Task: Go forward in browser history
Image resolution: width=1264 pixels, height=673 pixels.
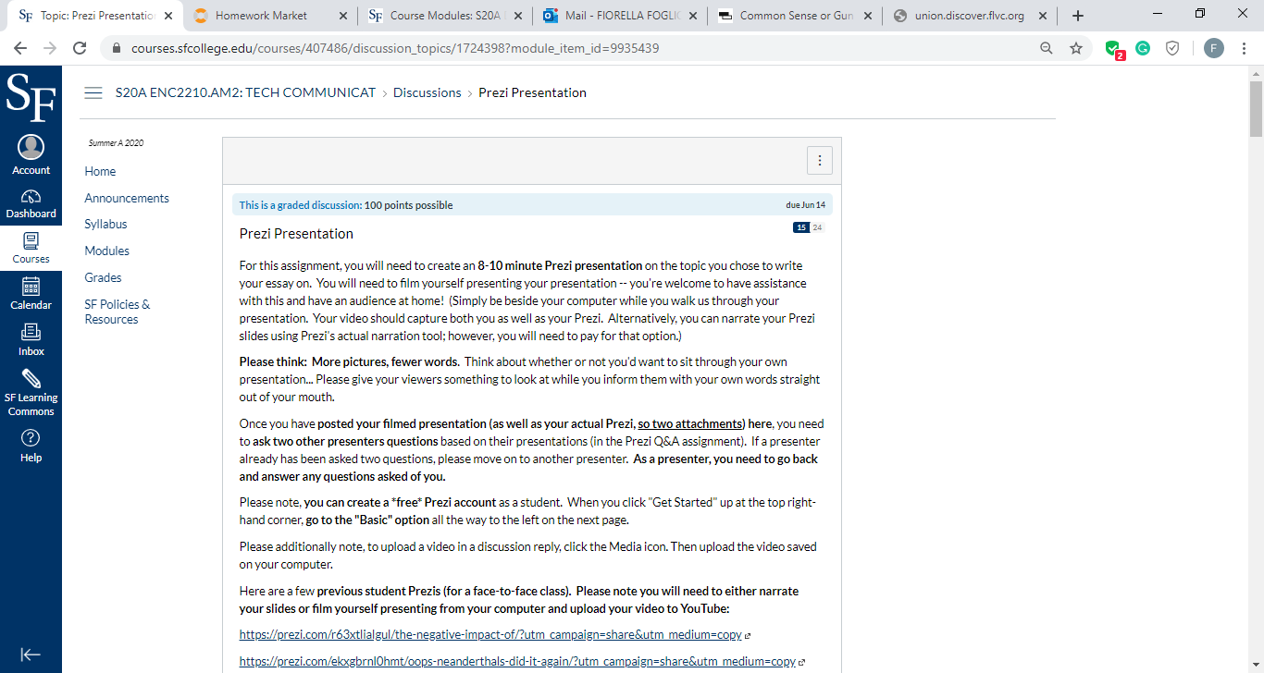Action: click(x=50, y=48)
